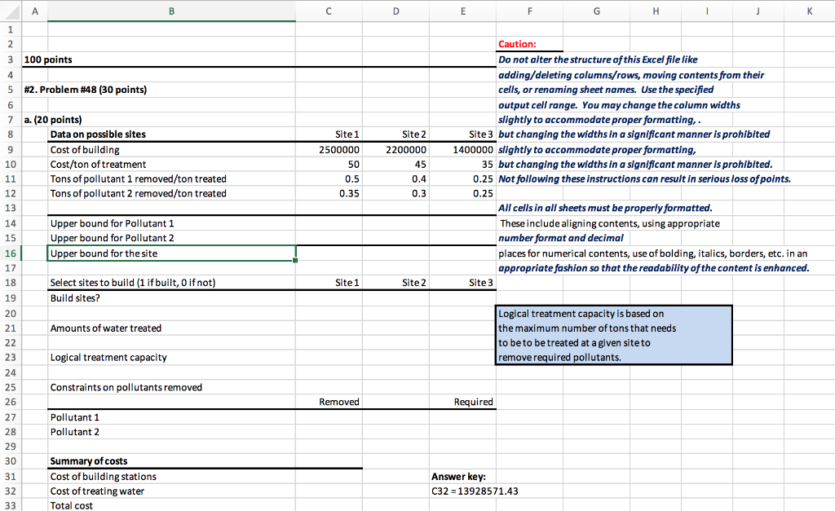835x511 pixels.
Task: Select column C header
Action: click(x=329, y=11)
